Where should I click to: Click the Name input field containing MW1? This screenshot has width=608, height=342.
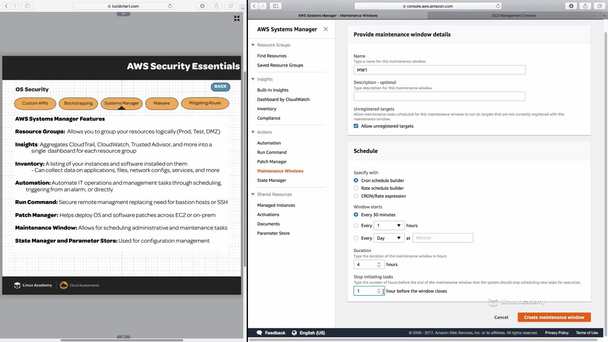coord(439,70)
